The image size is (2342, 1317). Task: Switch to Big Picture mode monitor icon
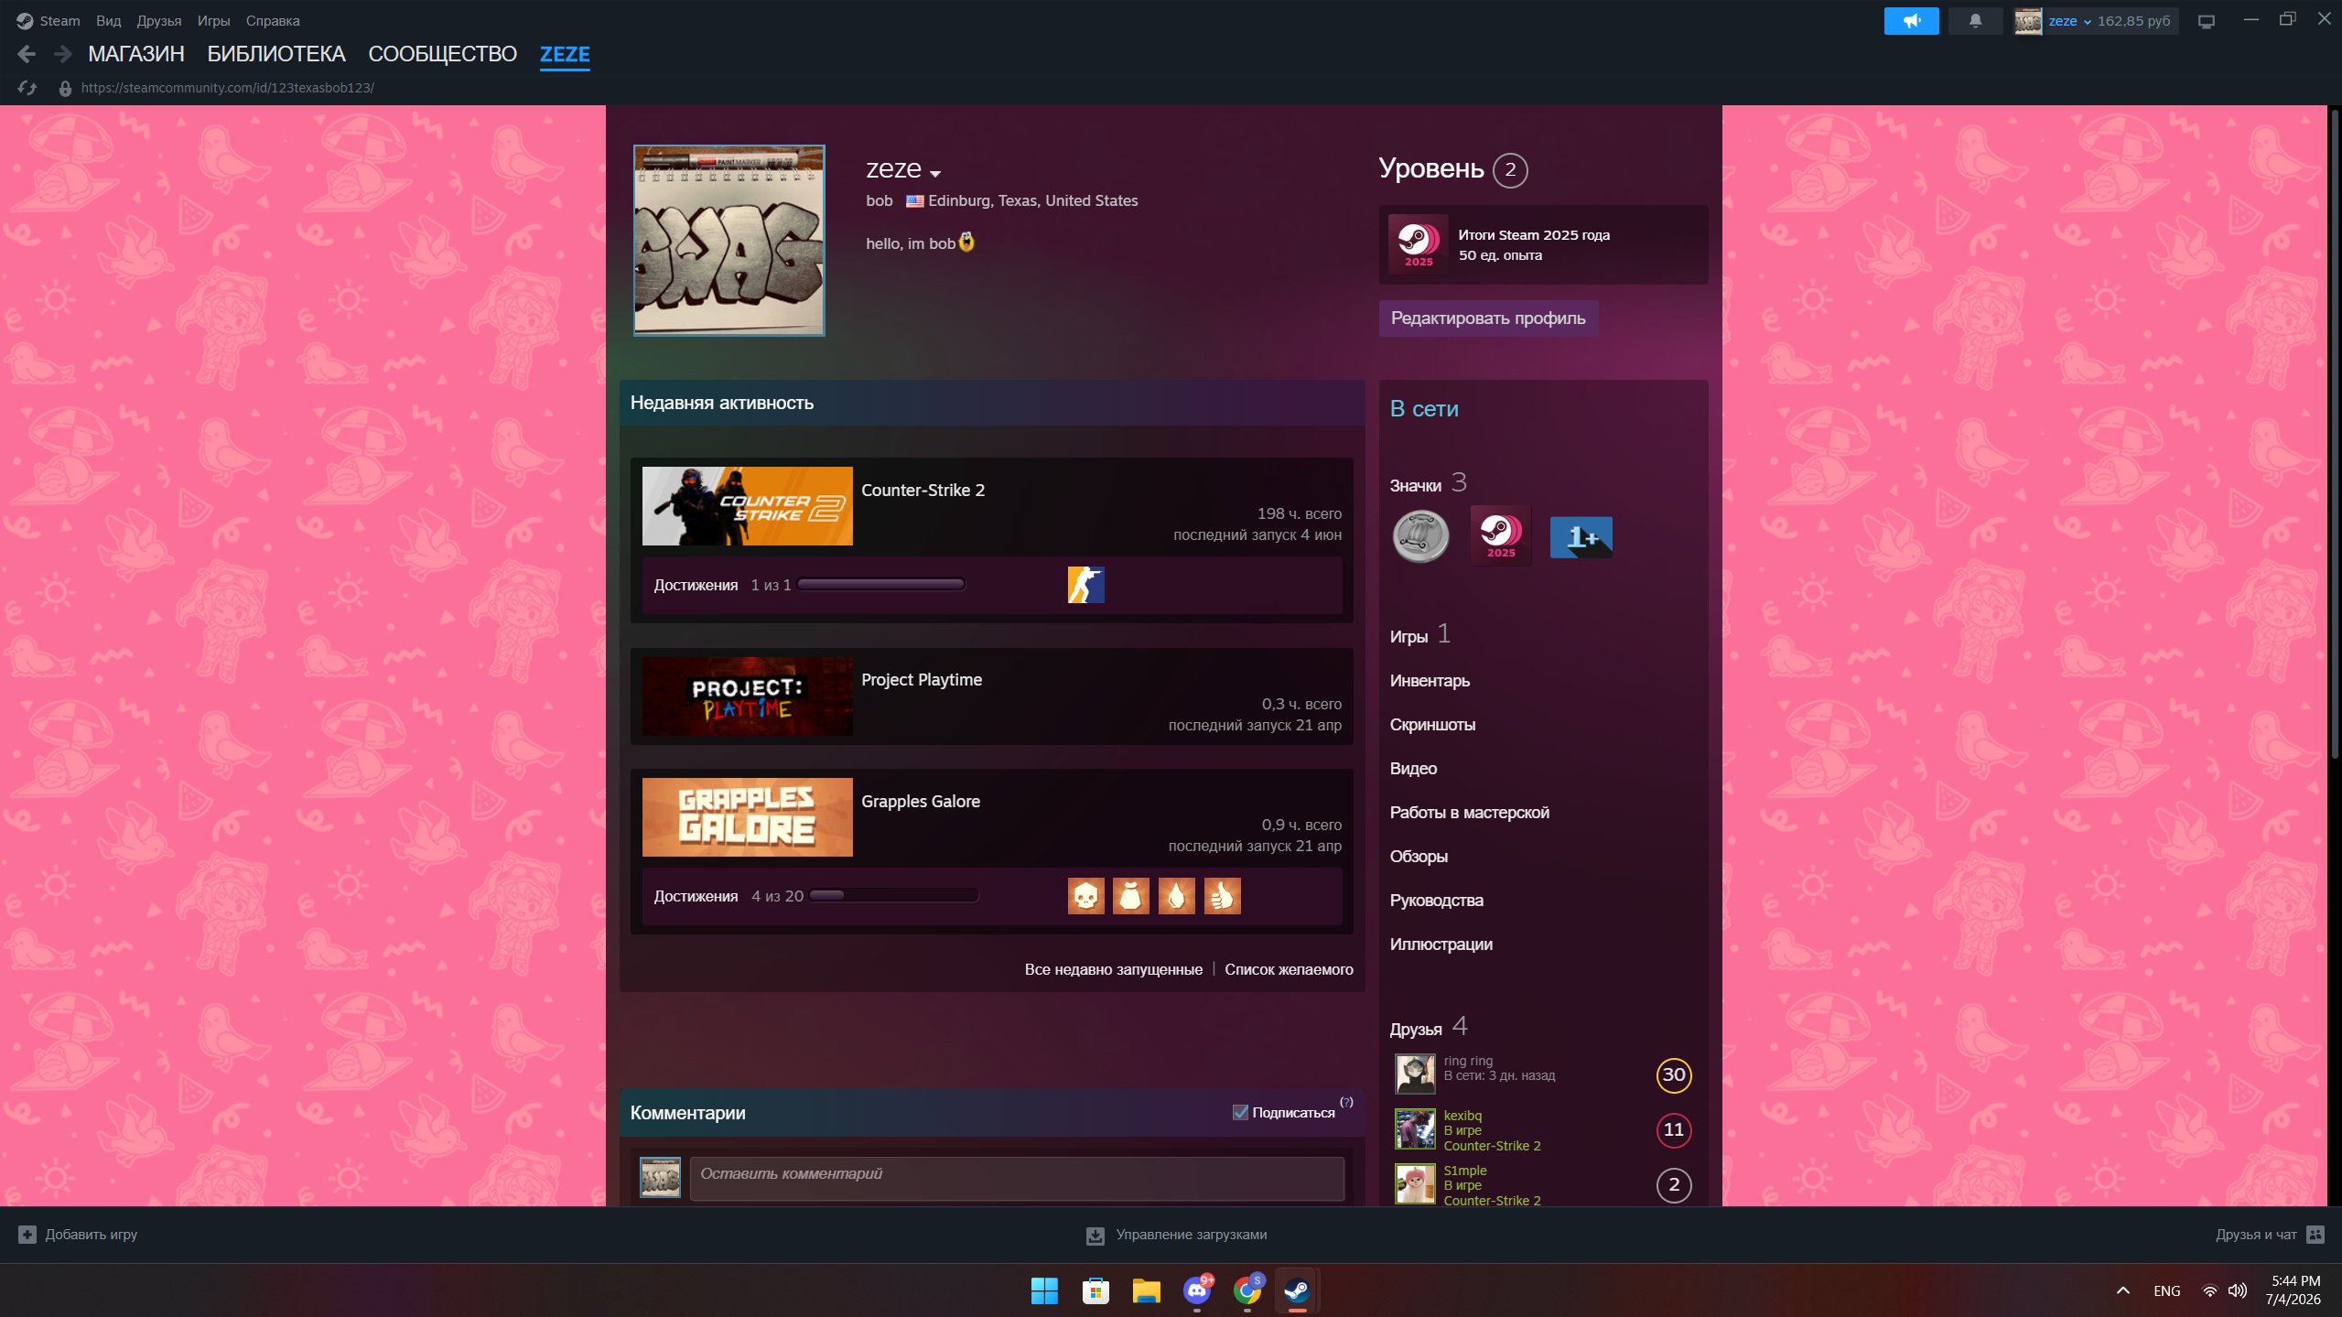(x=2207, y=21)
